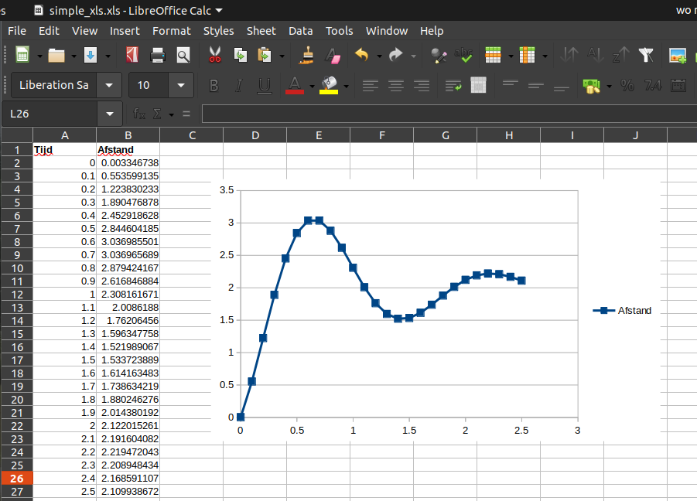Open the Format menu
Screen dimensions: 697x501
pyautogui.click(x=171, y=31)
